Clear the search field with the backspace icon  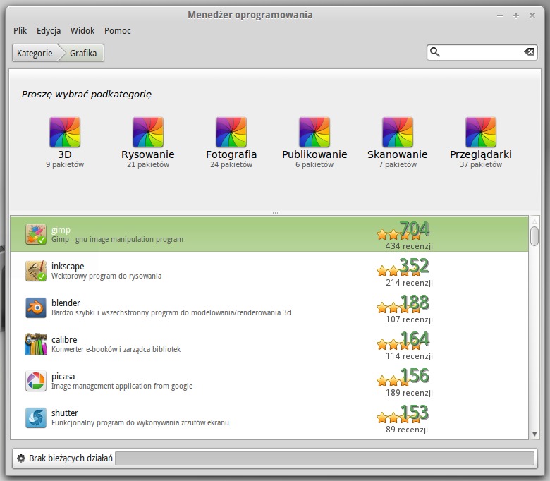529,52
